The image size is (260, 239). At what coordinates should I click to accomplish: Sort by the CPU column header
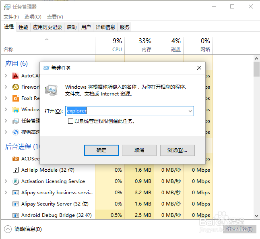coord(110,46)
